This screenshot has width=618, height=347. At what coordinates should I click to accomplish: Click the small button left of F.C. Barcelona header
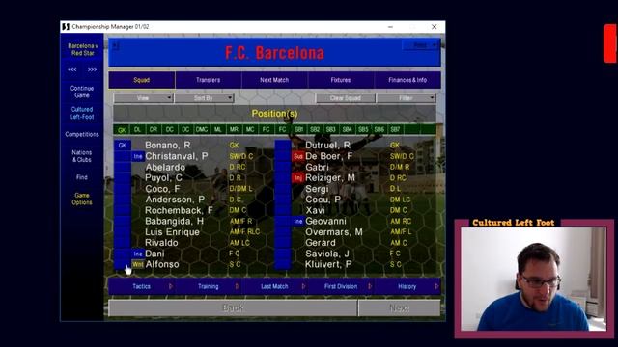115,45
